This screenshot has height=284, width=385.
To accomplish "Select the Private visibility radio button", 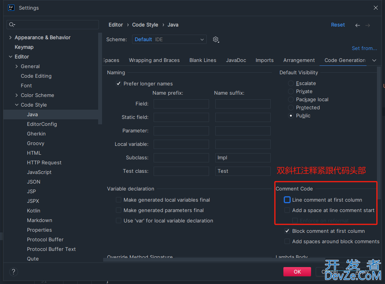I will click(x=291, y=91).
